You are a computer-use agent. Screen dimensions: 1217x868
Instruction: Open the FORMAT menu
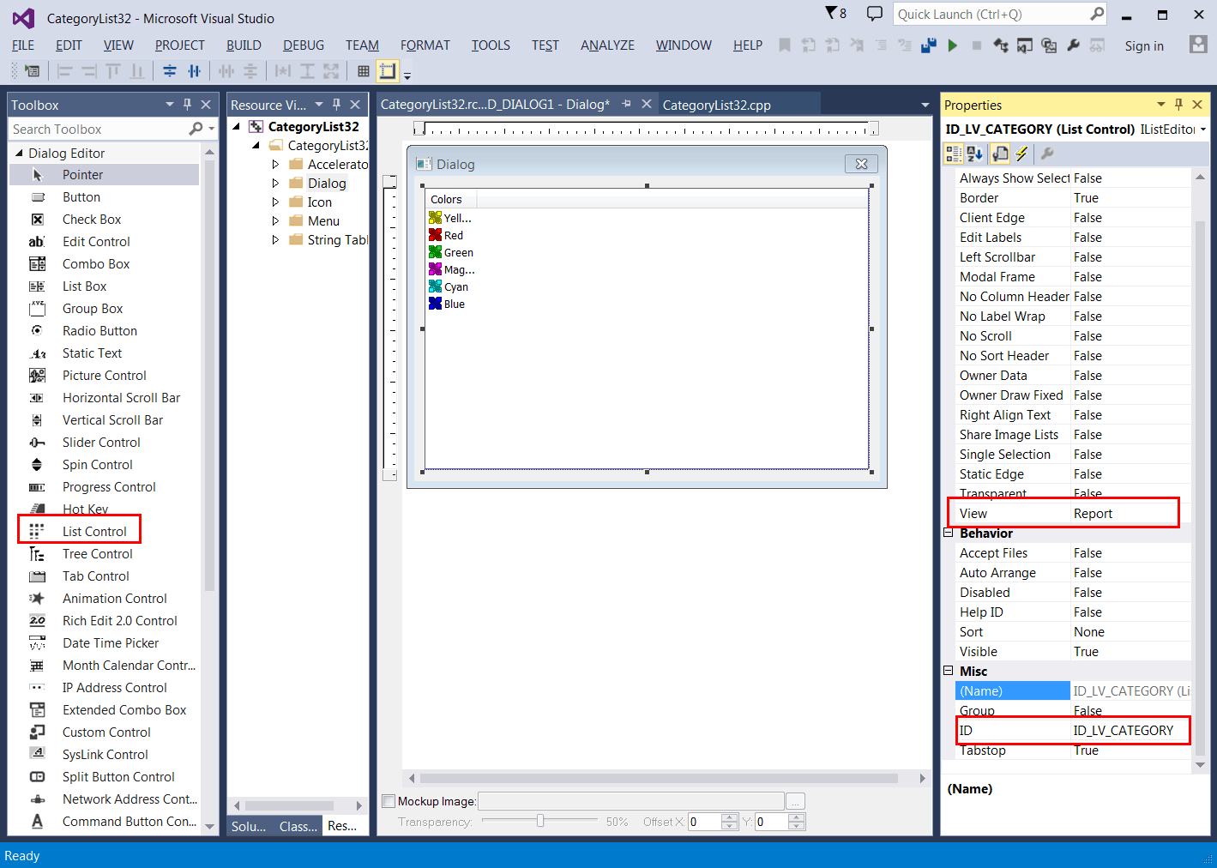tap(425, 45)
